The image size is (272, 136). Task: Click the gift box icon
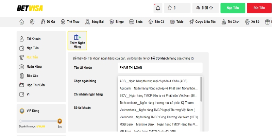267,22
